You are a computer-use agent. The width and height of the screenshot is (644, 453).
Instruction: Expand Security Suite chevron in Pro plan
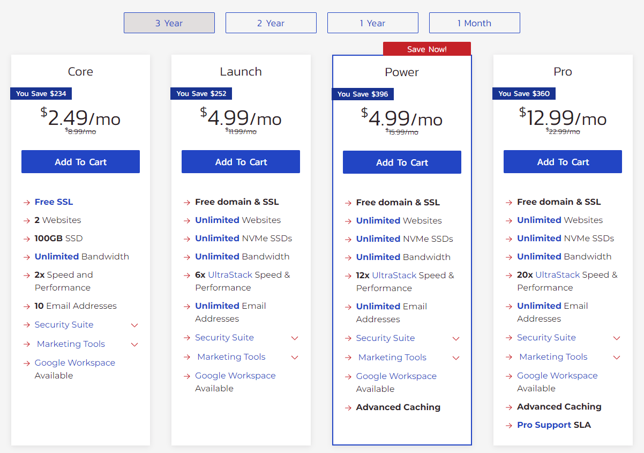617,338
